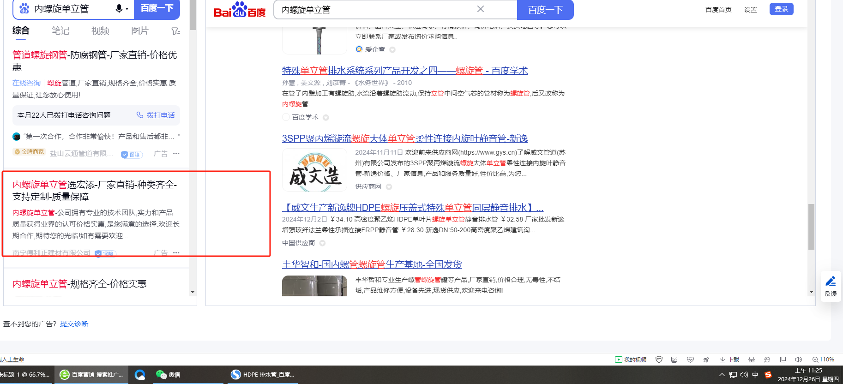843x384 pixels.
Task: Open the filter icon beside 图片 tab
Action: coord(175,31)
